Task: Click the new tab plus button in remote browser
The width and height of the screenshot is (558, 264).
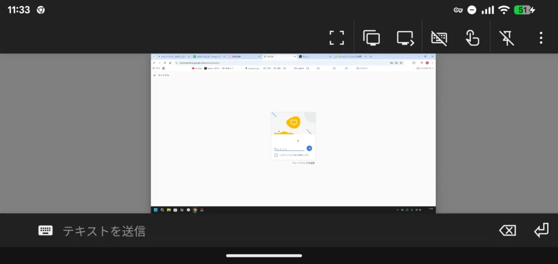Action: (x=371, y=57)
